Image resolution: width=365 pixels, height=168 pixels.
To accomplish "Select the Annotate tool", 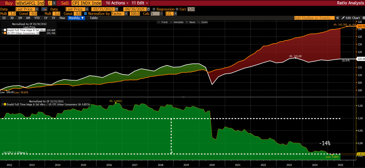I will click(177, 22).
